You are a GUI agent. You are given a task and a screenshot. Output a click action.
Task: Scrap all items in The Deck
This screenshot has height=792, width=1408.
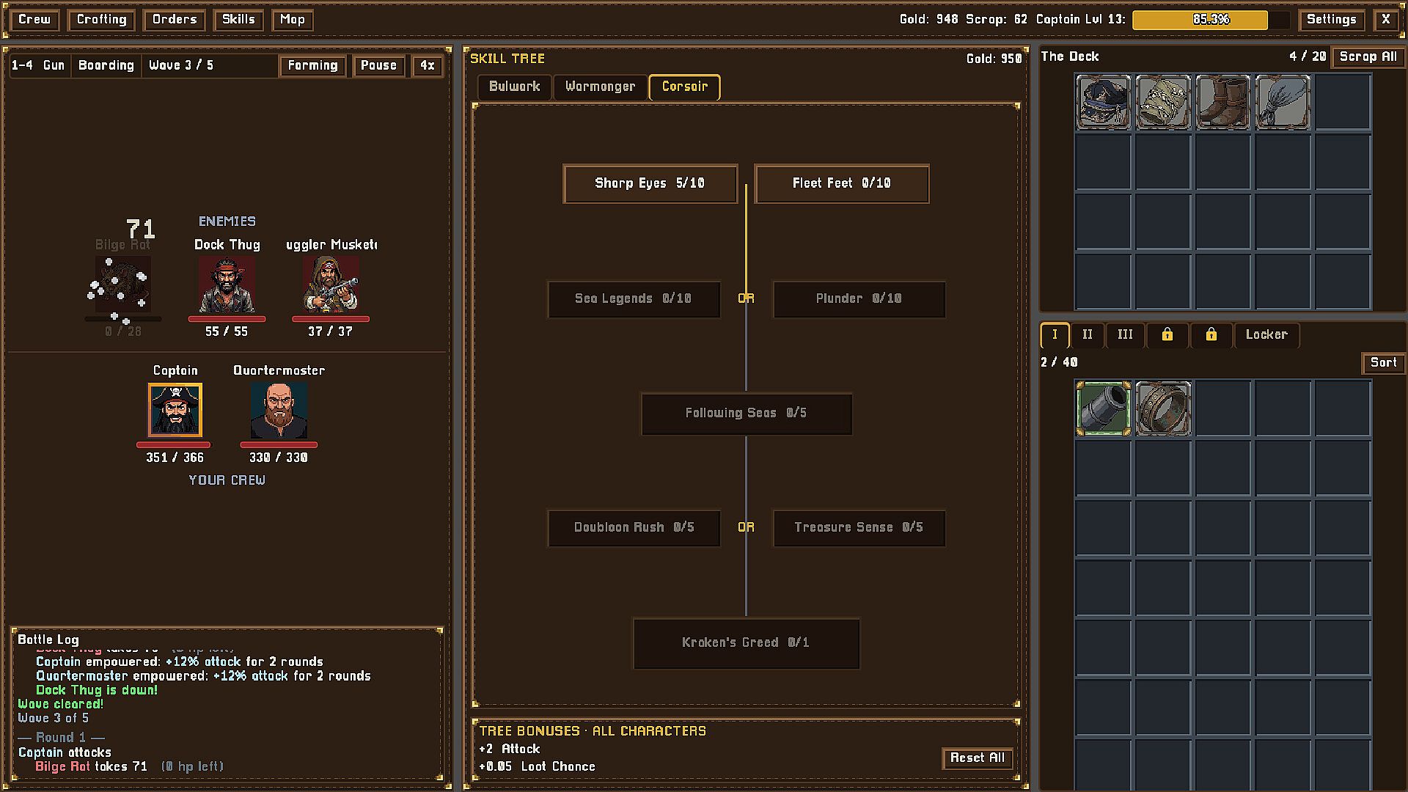click(1368, 56)
